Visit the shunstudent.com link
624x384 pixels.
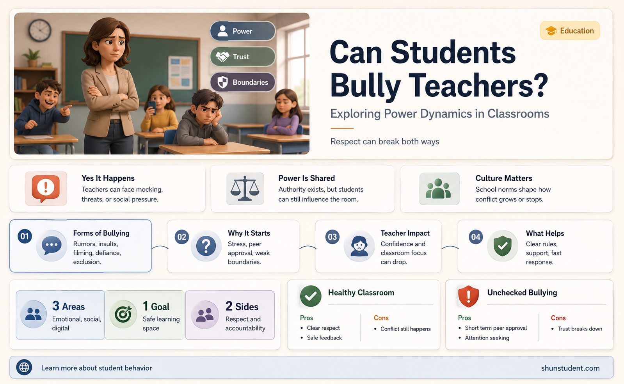(570, 368)
